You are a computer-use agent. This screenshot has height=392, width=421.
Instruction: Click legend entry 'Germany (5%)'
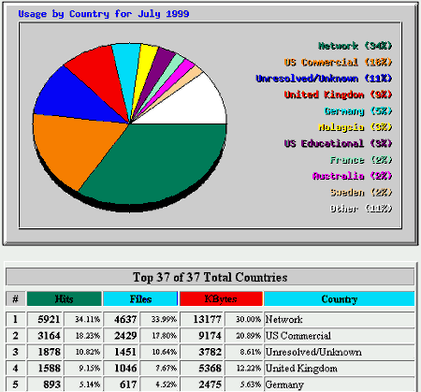click(x=358, y=111)
